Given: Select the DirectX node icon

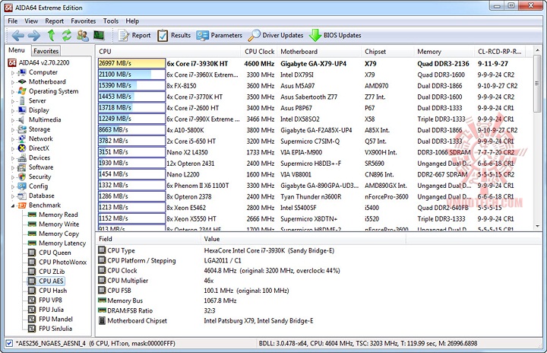Looking at the screenshot, I should 22,148.
